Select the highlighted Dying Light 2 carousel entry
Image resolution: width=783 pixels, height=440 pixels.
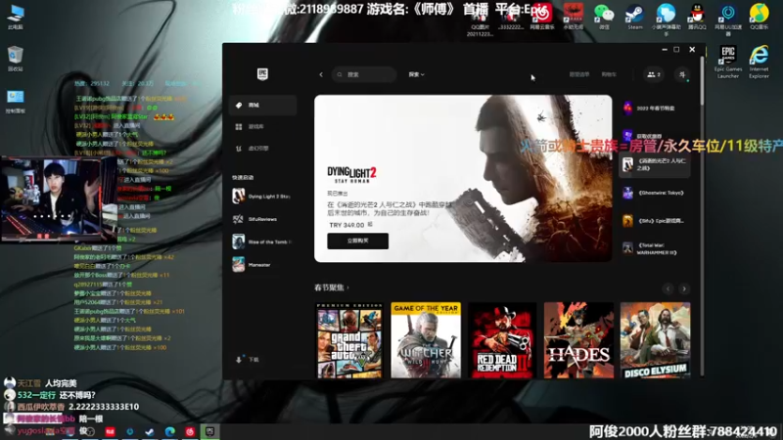click(655, 164)
